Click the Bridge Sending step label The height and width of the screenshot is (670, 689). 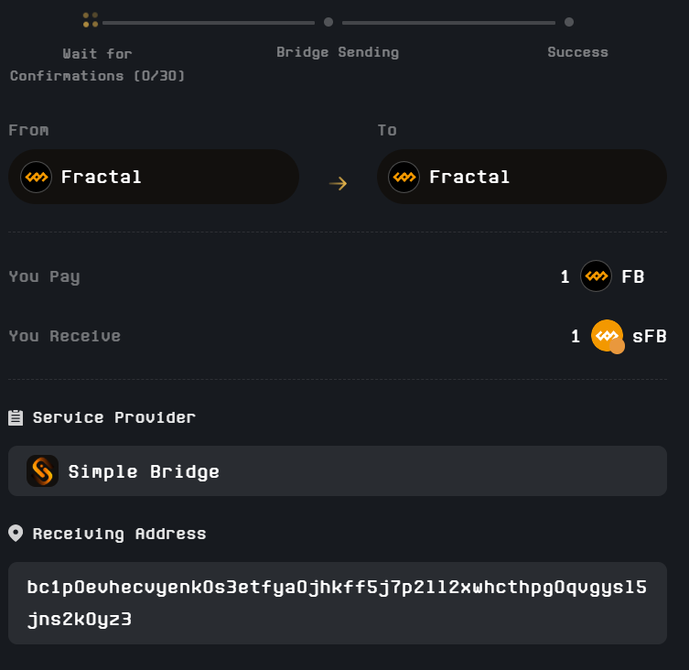tap(338, 52)
